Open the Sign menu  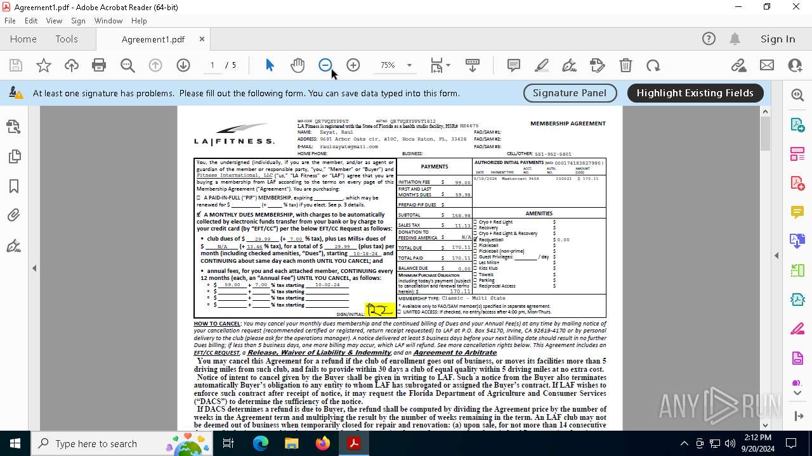pos(78,21)
